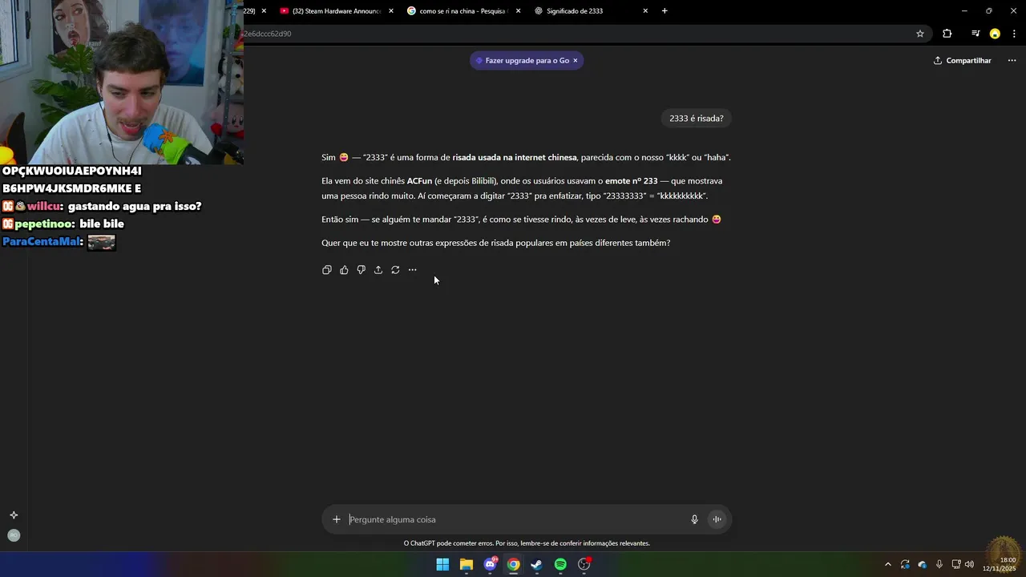Share the response with the upload icon
This screenshot has width=1026, height=577.
click(x=378, y=270)
